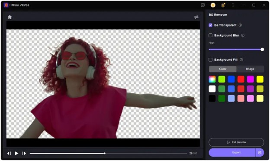270x161 pixels.
Task: Click the HitPaw VikPea app logo
Action: 6,5
